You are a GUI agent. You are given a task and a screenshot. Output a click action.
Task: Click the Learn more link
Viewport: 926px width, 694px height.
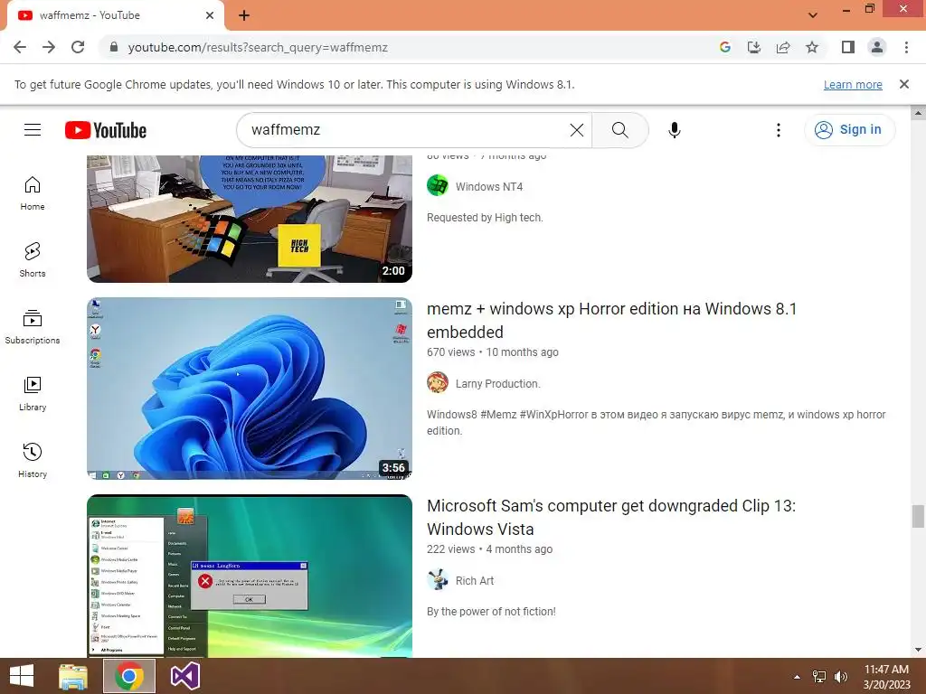click(853, 84)
